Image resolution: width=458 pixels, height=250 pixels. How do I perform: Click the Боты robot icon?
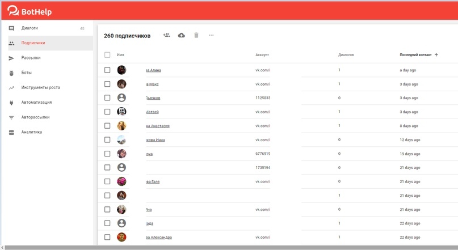pyautogui.click(x=11, y=73)
